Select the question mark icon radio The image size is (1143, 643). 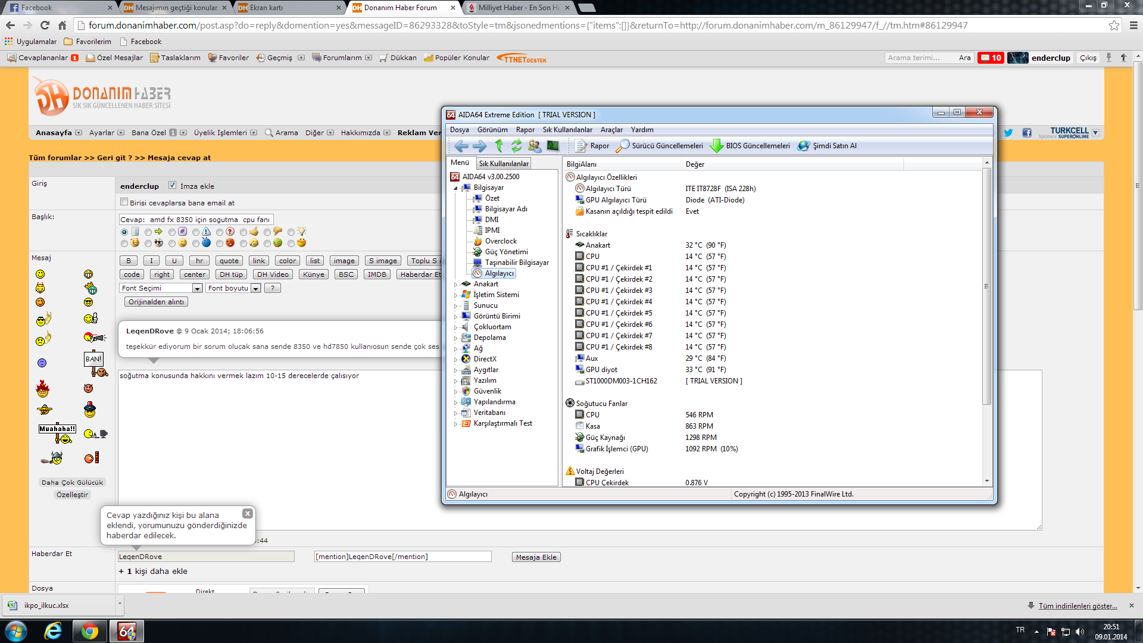[x=219, y=232]
